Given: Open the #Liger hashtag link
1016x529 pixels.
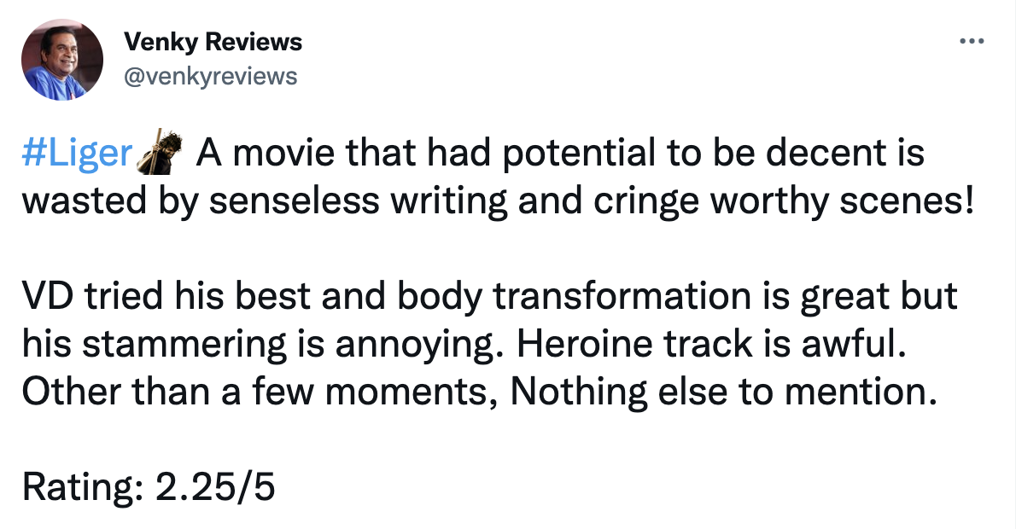Looking at the screenshot, I should [77, 154].
